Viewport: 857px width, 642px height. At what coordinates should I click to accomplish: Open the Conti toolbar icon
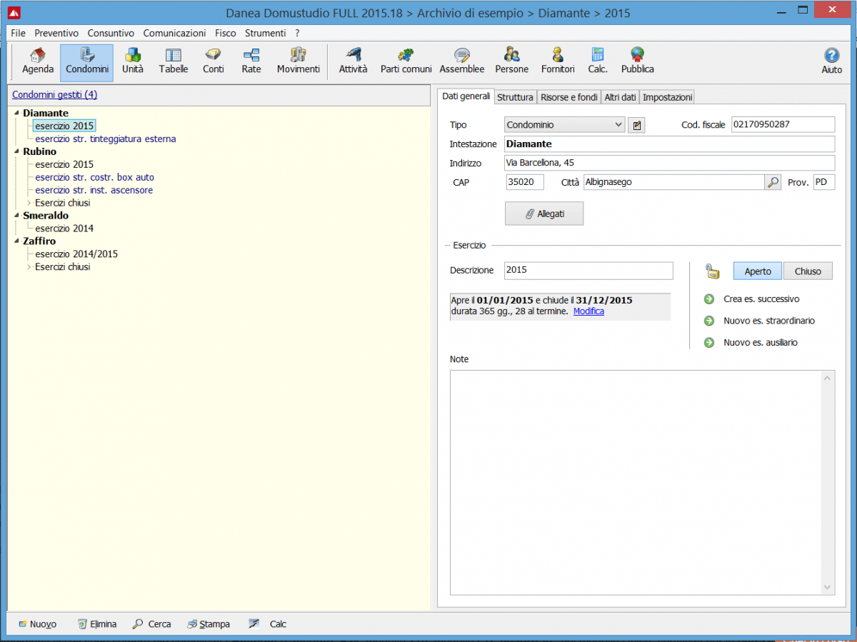click(213, 61)
